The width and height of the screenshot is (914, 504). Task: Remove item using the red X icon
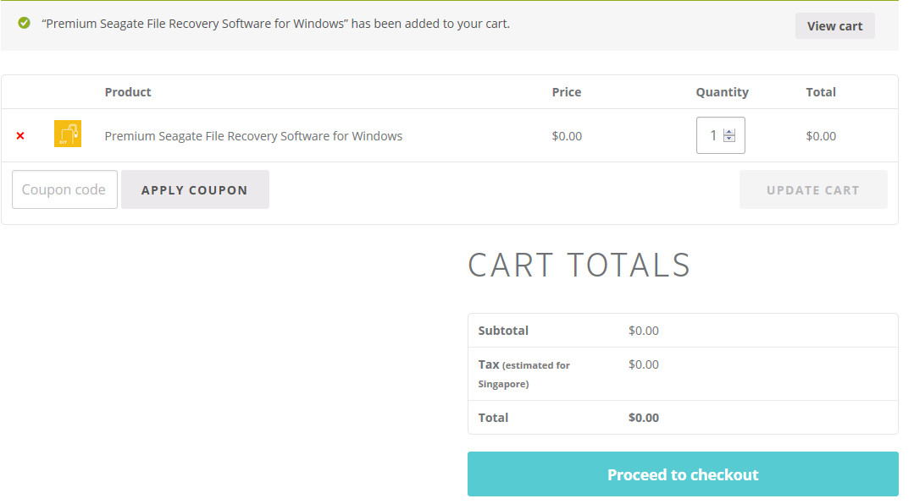click(20, 136)
